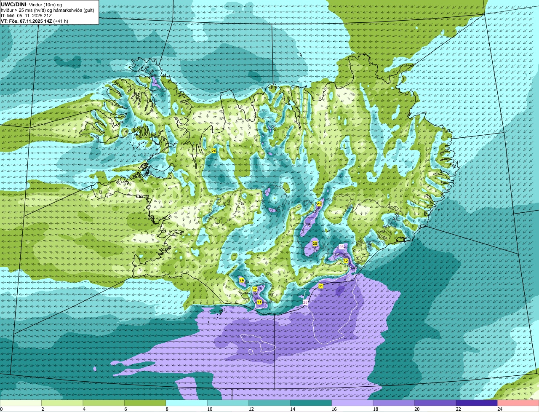
Task: Click the yellow 29 gust label on the map
Action: [x=319, y=204]
